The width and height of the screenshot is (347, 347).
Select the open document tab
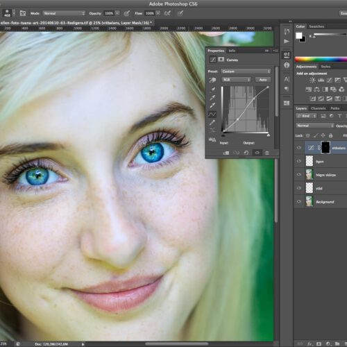pyautogui.click(x=76, y=23)
